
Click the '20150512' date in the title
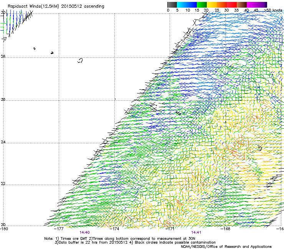(71, 6)
